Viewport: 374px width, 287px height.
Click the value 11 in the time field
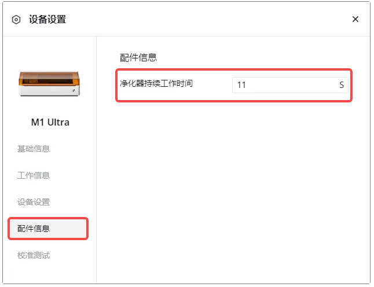241,85
